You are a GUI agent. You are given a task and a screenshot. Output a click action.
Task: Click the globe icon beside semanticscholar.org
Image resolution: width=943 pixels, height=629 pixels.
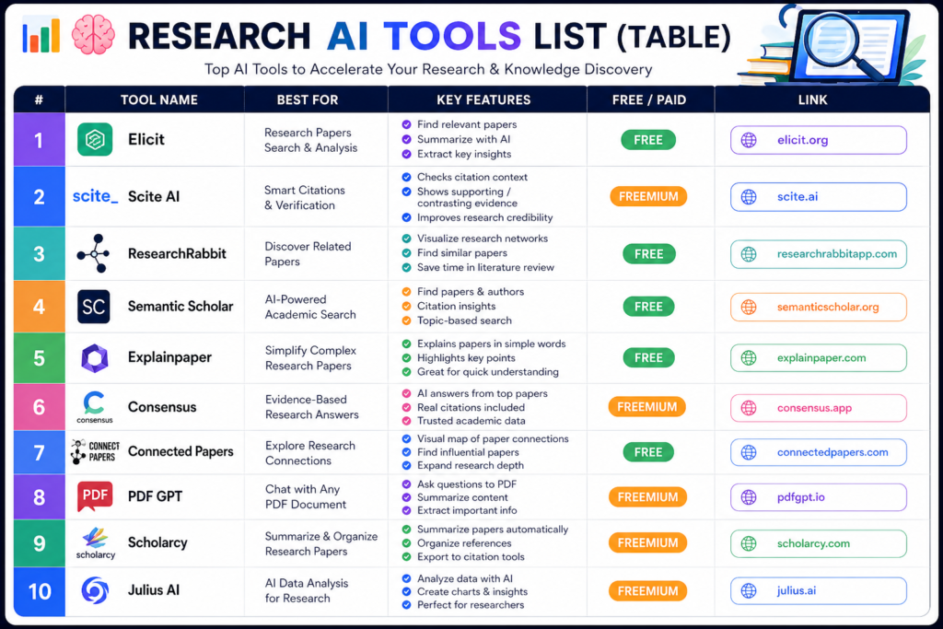coord(749,308)
